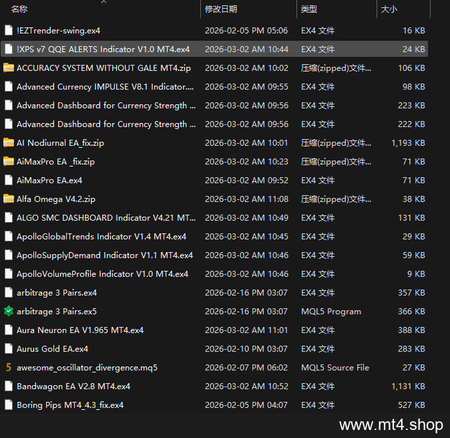Select !XPS v7 QQE ALERTS Indicator V1.0 MT4.ex4
The width and height of the screenshot is (450, 438).
click(103, 49)
